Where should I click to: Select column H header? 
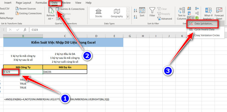pos(143,36)
